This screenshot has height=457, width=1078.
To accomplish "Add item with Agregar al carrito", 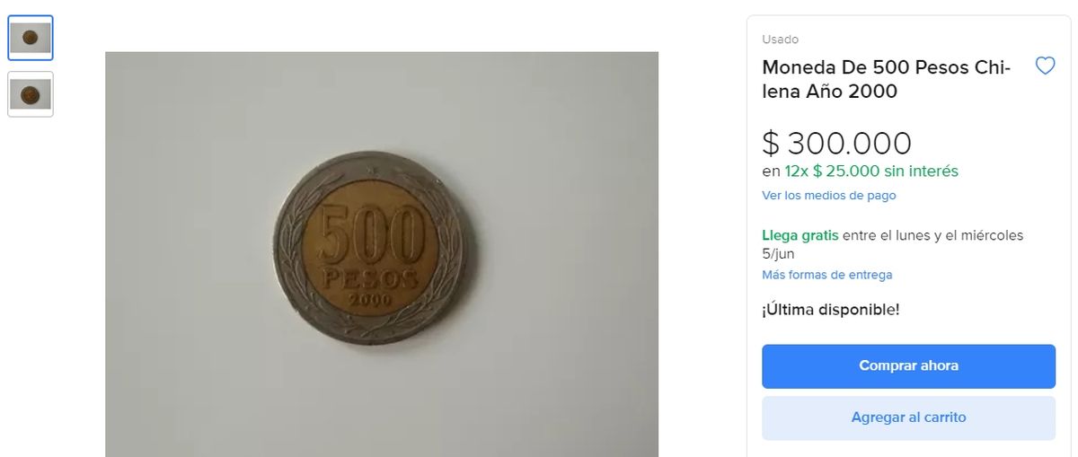I will (x=908, y=417).
